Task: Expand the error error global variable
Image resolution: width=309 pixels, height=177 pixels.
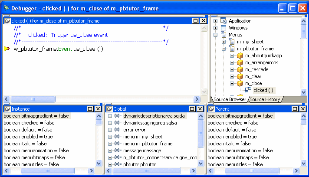Action: pyautogui.click(x=110, y=130)
